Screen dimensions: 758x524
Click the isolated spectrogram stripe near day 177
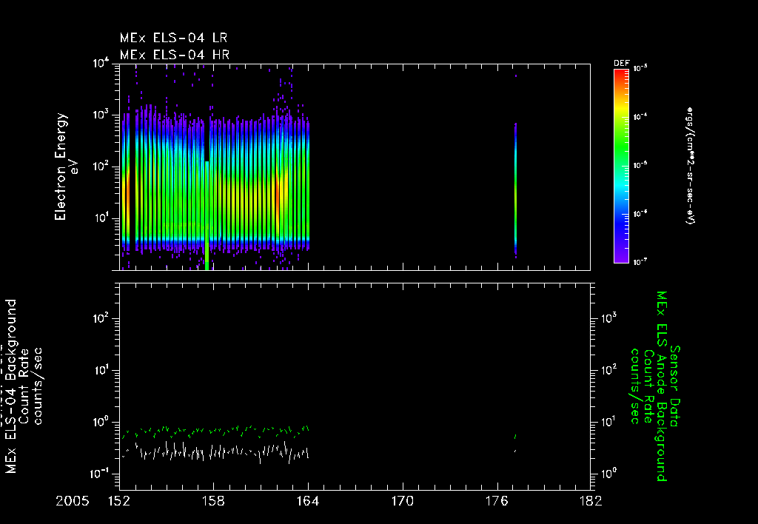[516, 189]
